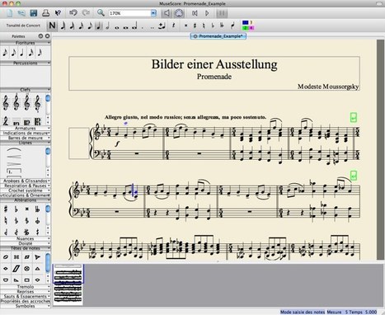Expand the Tremolo palette
This screenshot has height=315, width=385.
click(x=26, y=286)
